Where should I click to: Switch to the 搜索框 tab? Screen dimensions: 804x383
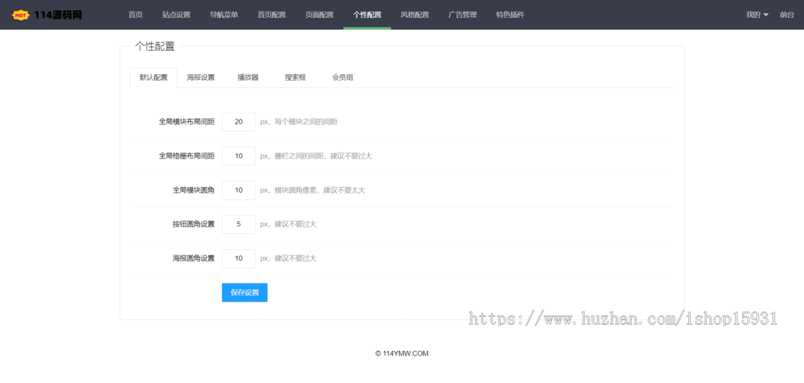pyautogui.click(x=295, y=78)
